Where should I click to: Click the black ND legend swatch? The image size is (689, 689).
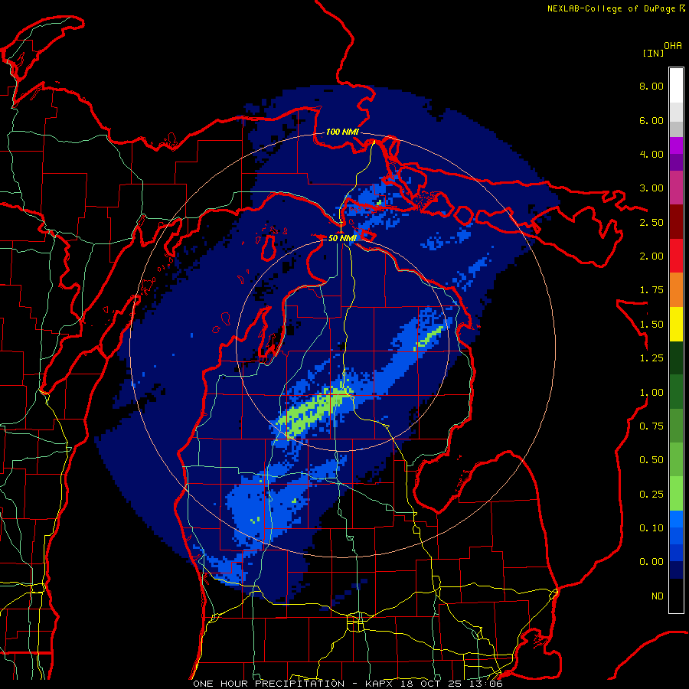(x=676, y=596)
